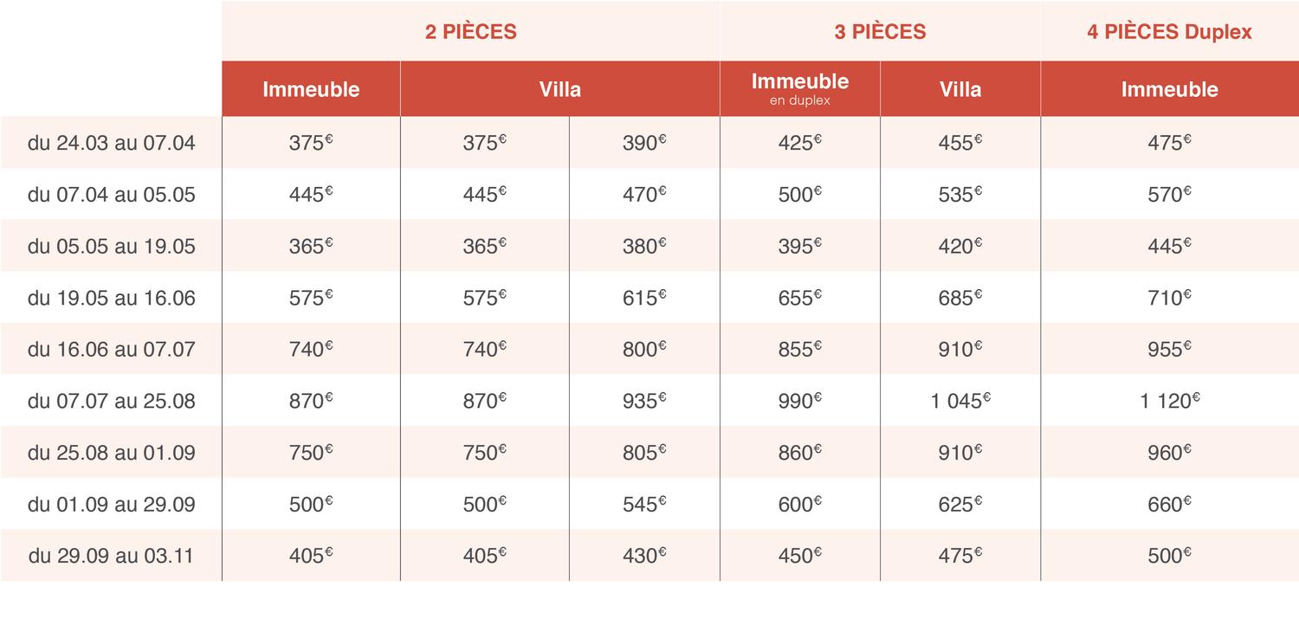Click the date range du 29.09 au 03.11
Viewport: 1299px width, 625px height.
pos(111,556)
